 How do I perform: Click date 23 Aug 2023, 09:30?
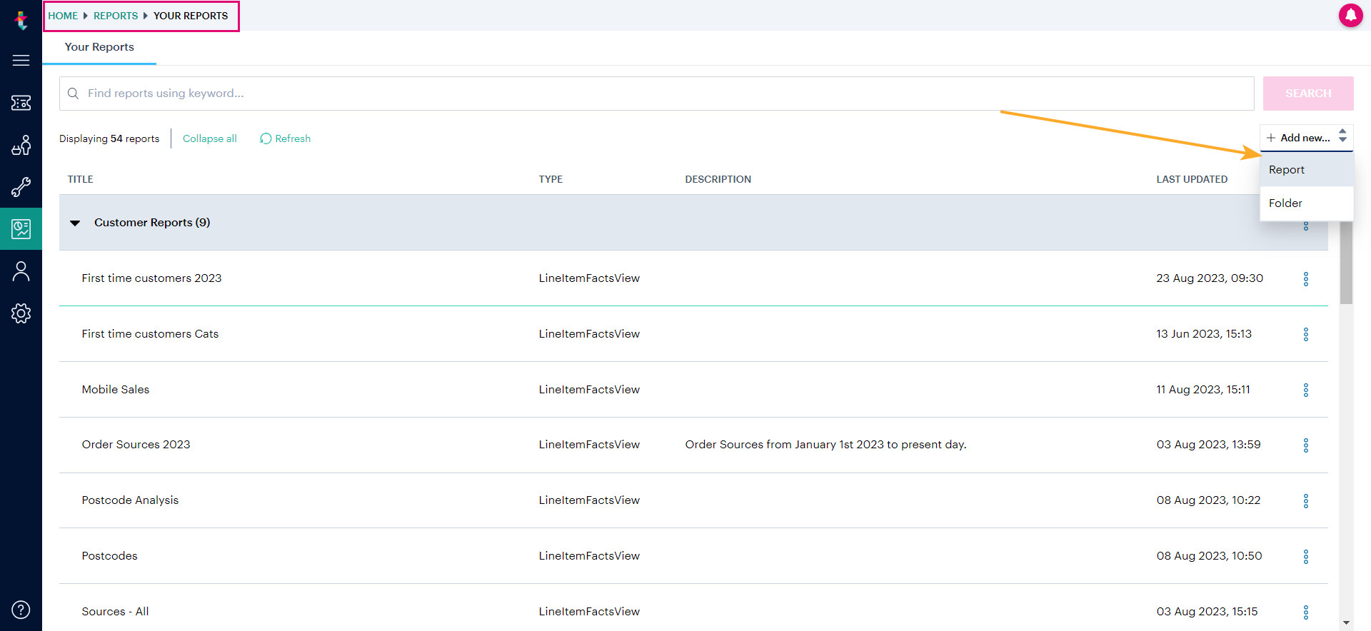[x=1210, y=278]
